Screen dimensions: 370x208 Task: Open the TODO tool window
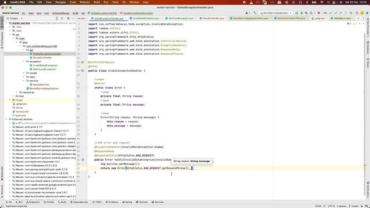(x=97, y=202)
